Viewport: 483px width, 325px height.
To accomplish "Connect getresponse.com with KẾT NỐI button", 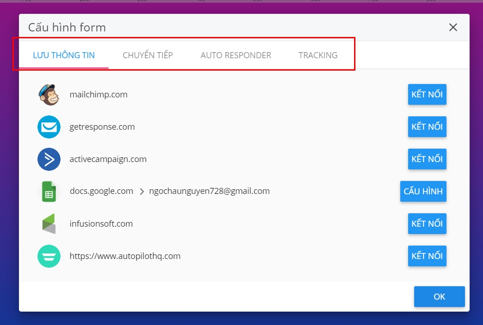I will click(x=427, y=127).
